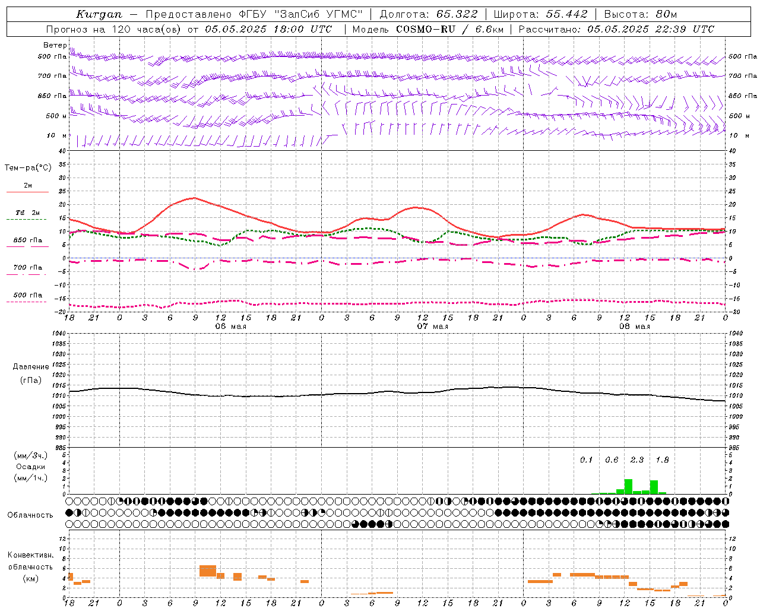
Task: Click the largest orange convective bar on 06 мая
Action: 208,571
